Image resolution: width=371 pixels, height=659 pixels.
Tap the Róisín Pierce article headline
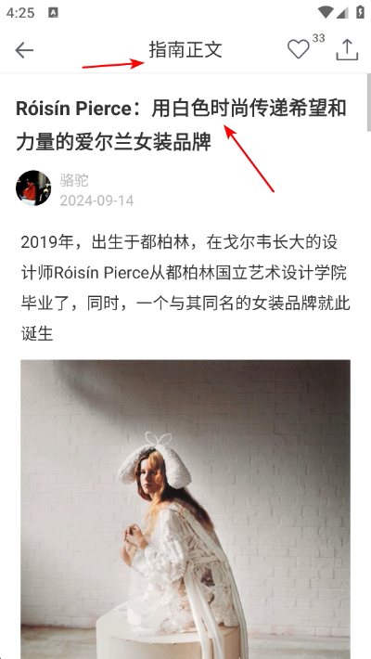[181, 125]
